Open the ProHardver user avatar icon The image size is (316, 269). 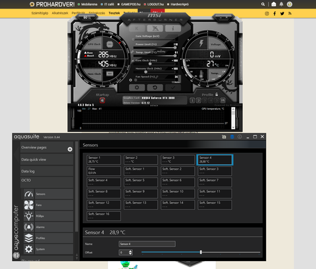coord(290,4)
